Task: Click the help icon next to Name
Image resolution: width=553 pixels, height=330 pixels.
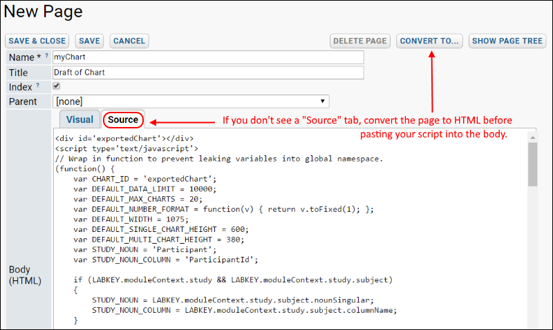Action: [x=46, y=55]
